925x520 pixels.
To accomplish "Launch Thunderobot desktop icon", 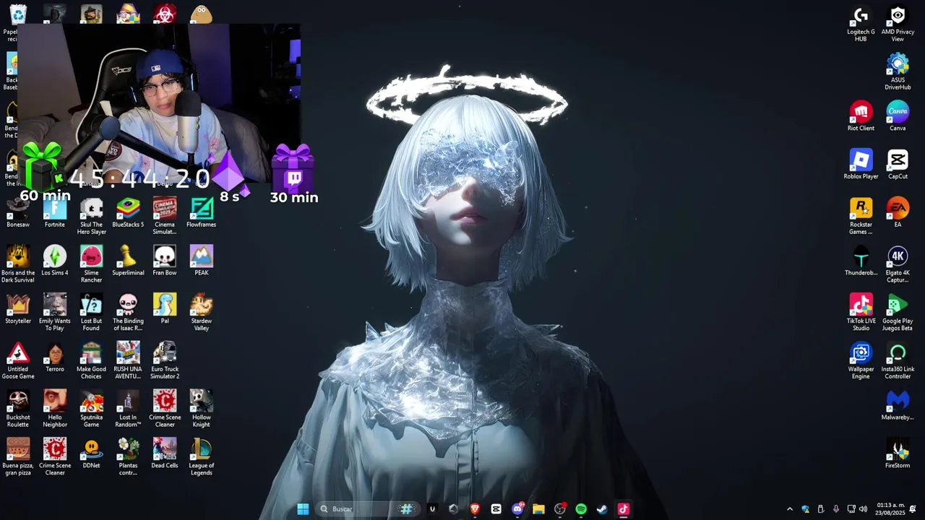I will (861, 261).
